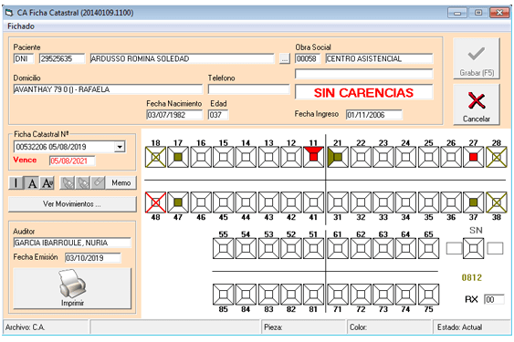514x342 pixels.
Task: Select the eraser tool icon
Action: [x=98, y=182]
